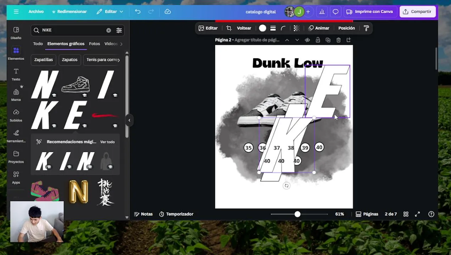Click Voltear to flip the element

coord(244,28)
